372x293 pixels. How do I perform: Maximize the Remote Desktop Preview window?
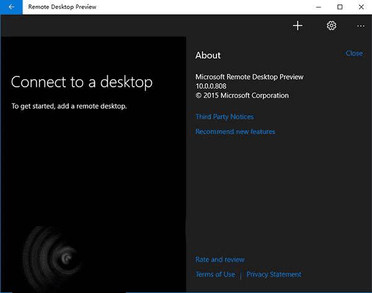(x=340, y=7)
